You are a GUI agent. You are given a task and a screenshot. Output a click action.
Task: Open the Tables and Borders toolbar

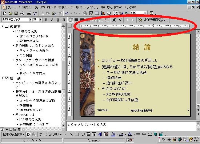[91, 13]
